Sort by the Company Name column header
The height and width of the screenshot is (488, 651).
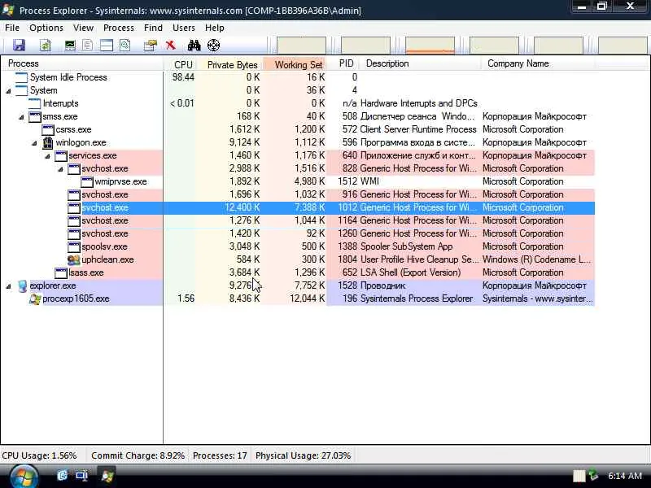click(x=538, y=64)
